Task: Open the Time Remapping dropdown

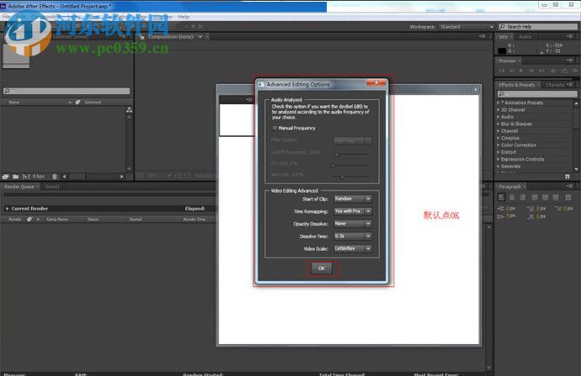Action: (353, 211)
